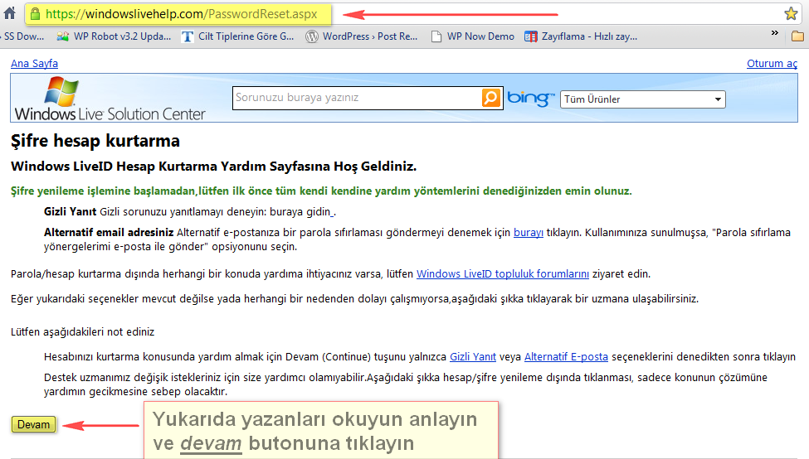Click the green padlock security icon
This screenshot has height=459, width=809.
[x=35, y=14]
